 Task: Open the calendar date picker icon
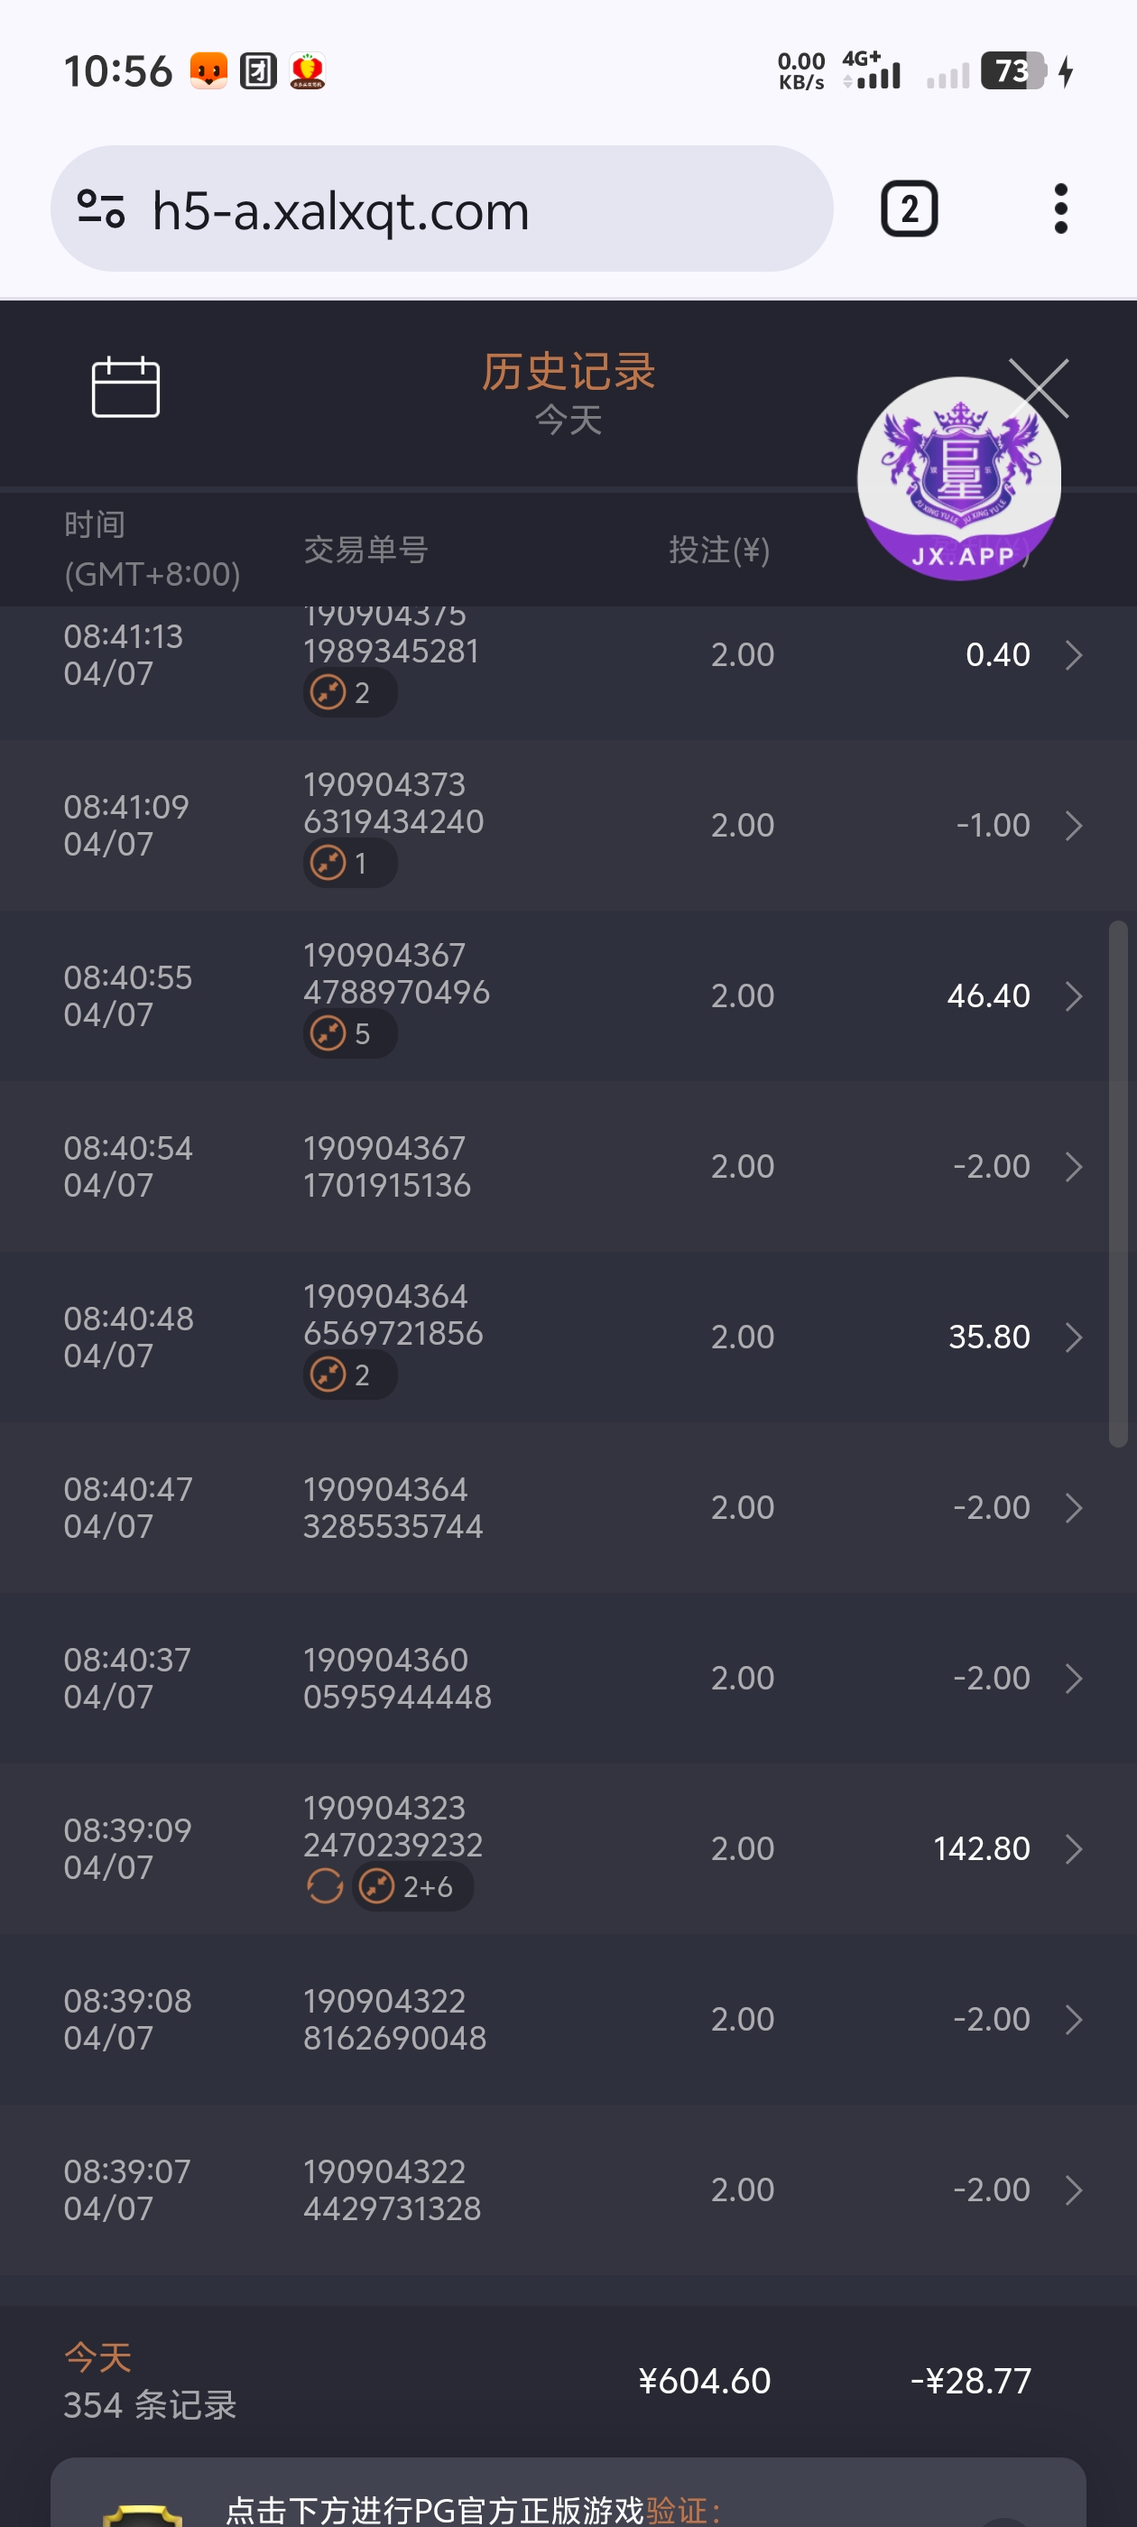(125, 386)
